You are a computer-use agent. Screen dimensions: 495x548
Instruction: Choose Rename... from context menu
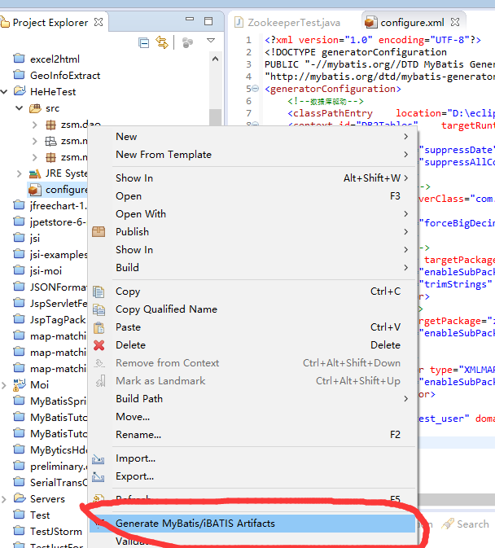pos(252,435)
